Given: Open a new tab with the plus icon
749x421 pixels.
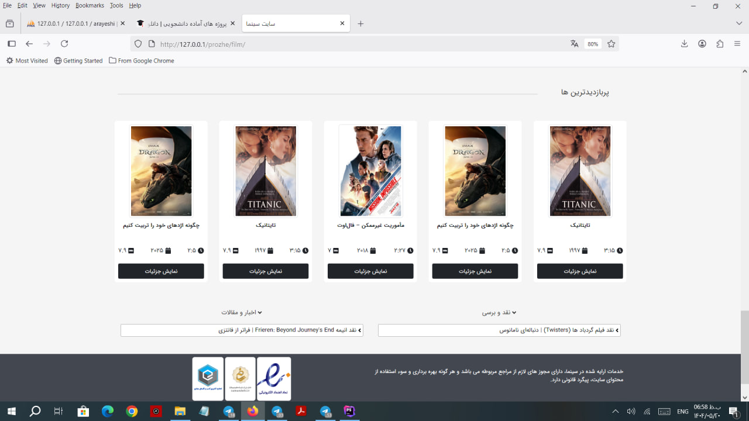Looking at the screenshot, I should [360, 23].
